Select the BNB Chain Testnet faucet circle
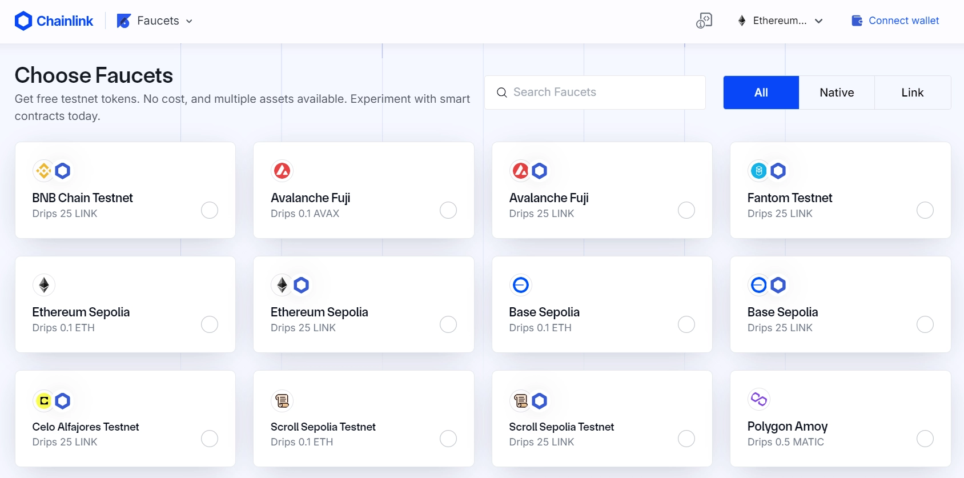Viewport: 964px width, 478px height. point(210,210)
